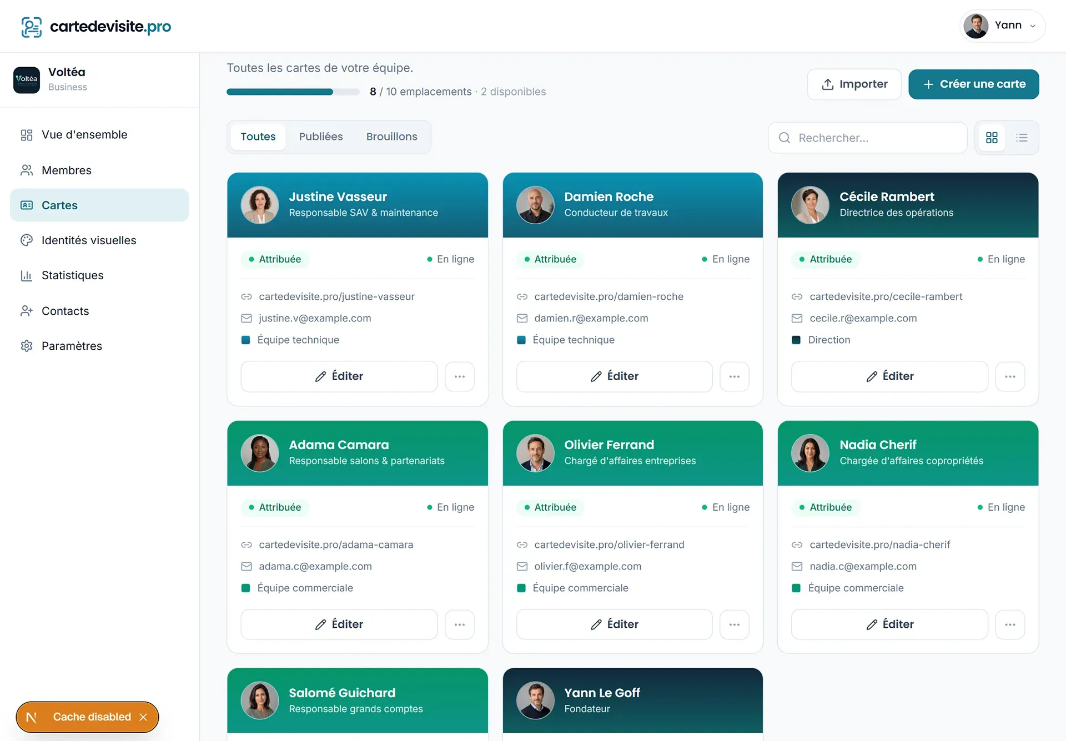The image size is (1066, 741).
Task: Click the envelope icon beside adama.c@example.com
Action: tap(247, 567)
